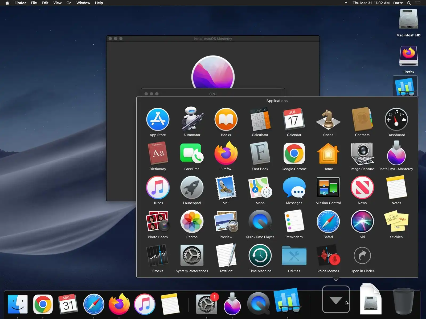The height and width of the screenshot is (319, 426).
Task: Click Open in Finder in the stack
Action: coord(362,255)
